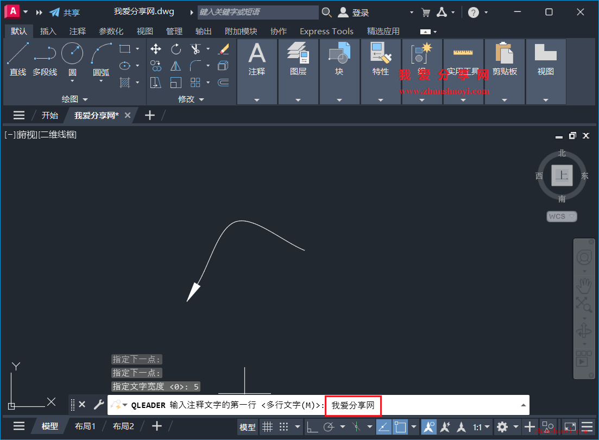Click the Trim scissors tool
The height and width of the screenshot is (440, 599).
click(x=196, y=49)
